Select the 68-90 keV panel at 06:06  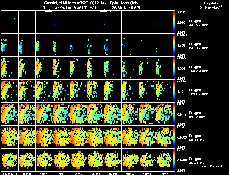pyautogui.click(x=44, y=137)
